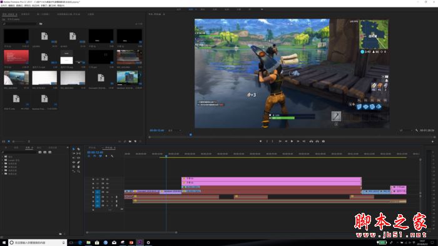Click the Mark In button
This screenshot has width=438, height=246.
pyautogui.click(x=267, y=141)
